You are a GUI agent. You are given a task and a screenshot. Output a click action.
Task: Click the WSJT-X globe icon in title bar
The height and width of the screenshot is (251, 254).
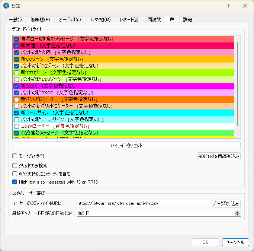(x=6, y=6)
